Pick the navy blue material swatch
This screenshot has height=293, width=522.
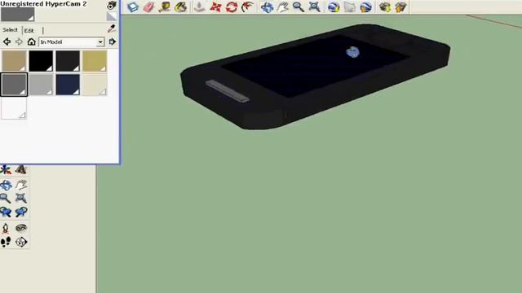pyautogui.click(x=68, y=85)
